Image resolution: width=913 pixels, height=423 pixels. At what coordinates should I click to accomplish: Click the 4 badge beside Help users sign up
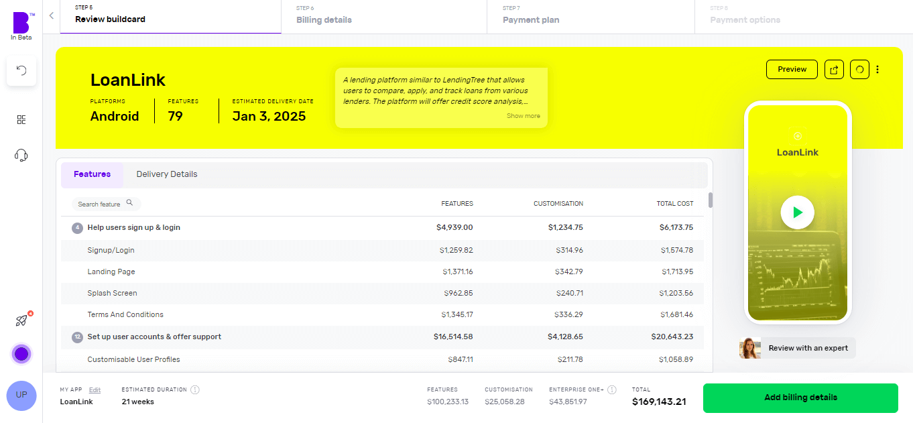pos(77,228)
